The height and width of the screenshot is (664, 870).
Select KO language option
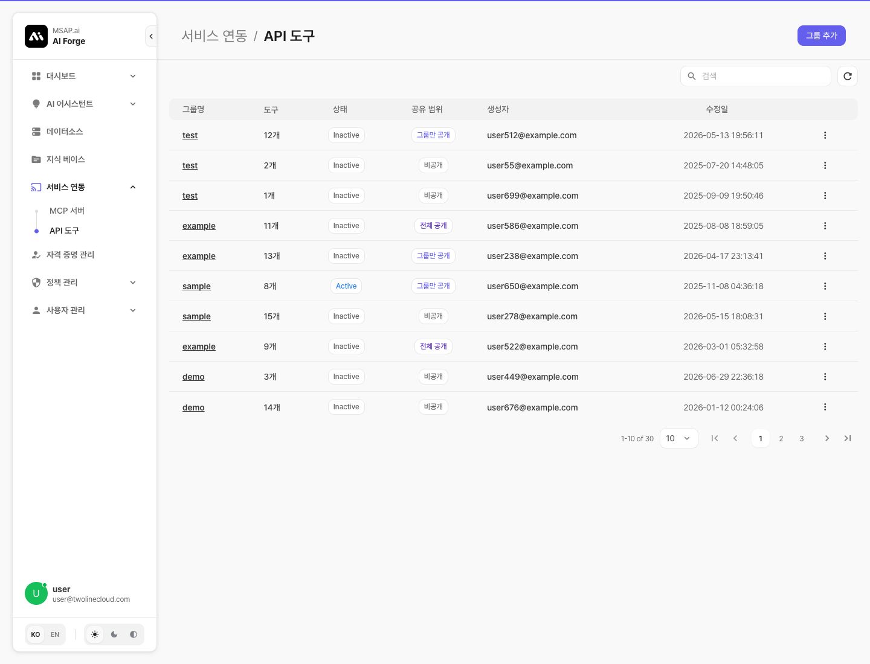click(36, 634)
